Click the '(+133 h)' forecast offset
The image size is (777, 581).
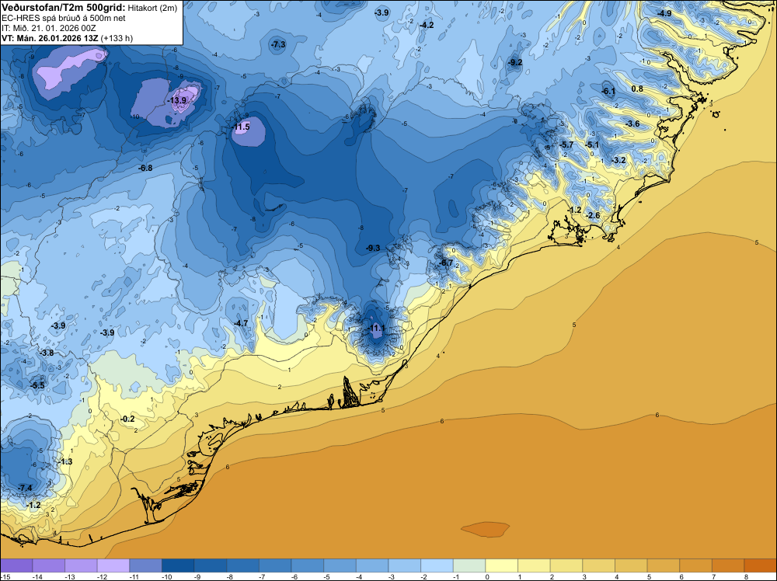click(x=117, y=38)
